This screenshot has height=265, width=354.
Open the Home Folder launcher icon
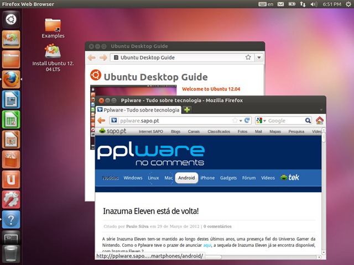pyautogui.click(x=11, y=59)
